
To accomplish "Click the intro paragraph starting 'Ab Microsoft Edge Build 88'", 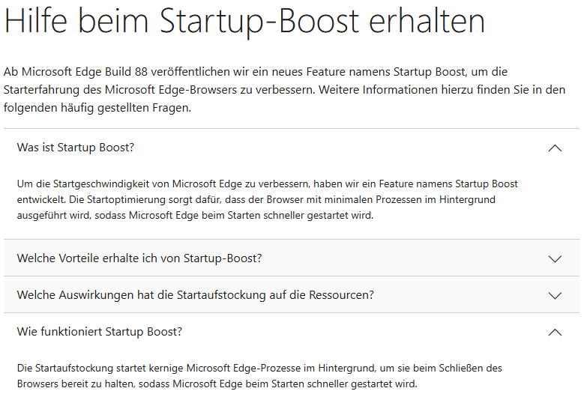I will click(285, 89).
